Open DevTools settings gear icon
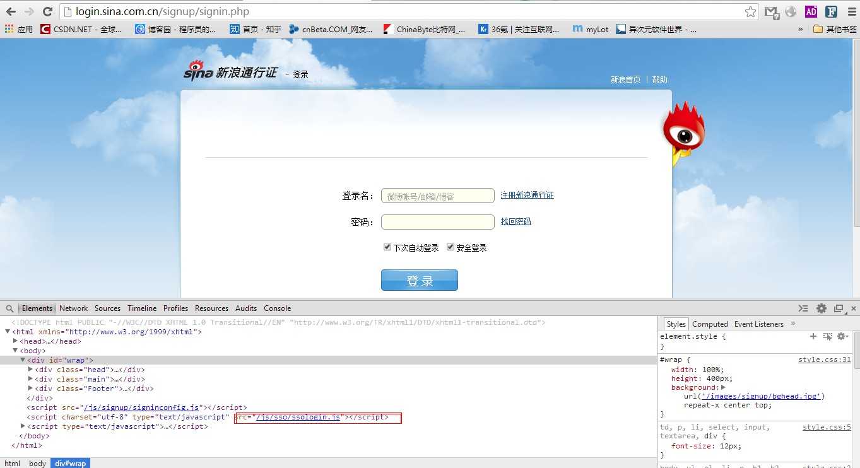This screenshot has width=860, height=468. [821, 308]
